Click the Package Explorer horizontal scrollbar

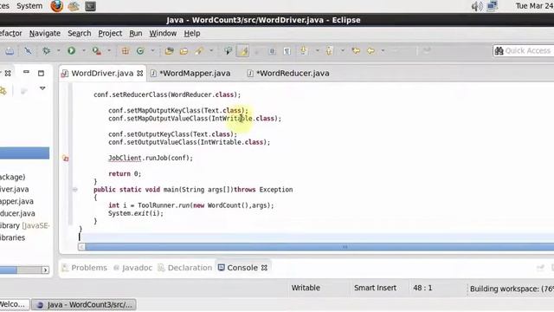click(8, 270)
